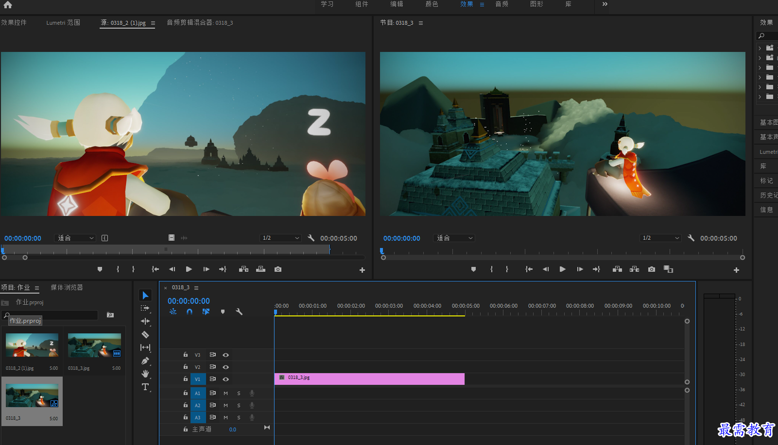Viewport: 778px width, 445px height.
Task: Open program monitor playback resolution dropdown
Action: pyautogui.click(x=660, y=238)
